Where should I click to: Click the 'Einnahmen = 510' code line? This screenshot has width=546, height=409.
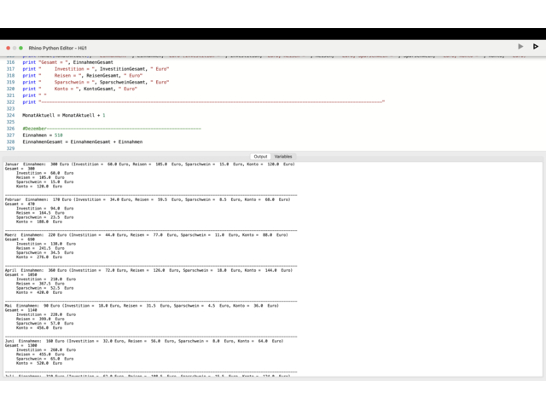coord(43,135)
